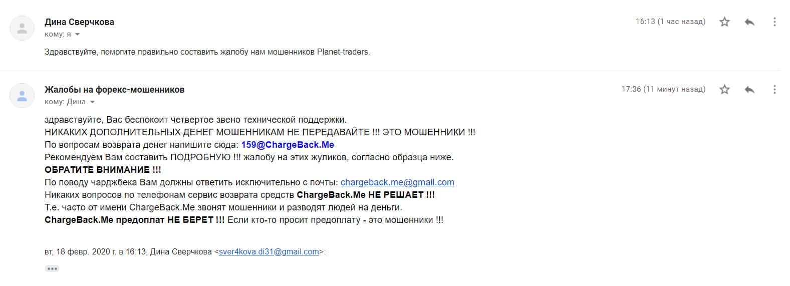Image resolution: width=790 pixels, height=286 pixels.
Task: Open more options for the Жалобы на форекс-мошенников message
Action: (774, 89)
